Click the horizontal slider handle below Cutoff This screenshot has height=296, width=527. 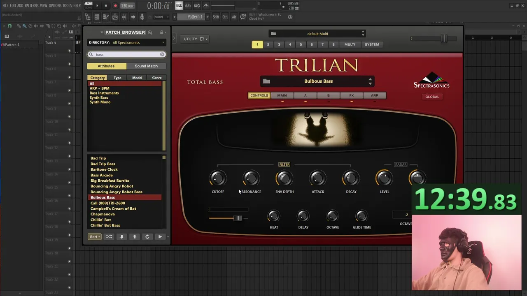pyautogui.click(x=238, y=218)
